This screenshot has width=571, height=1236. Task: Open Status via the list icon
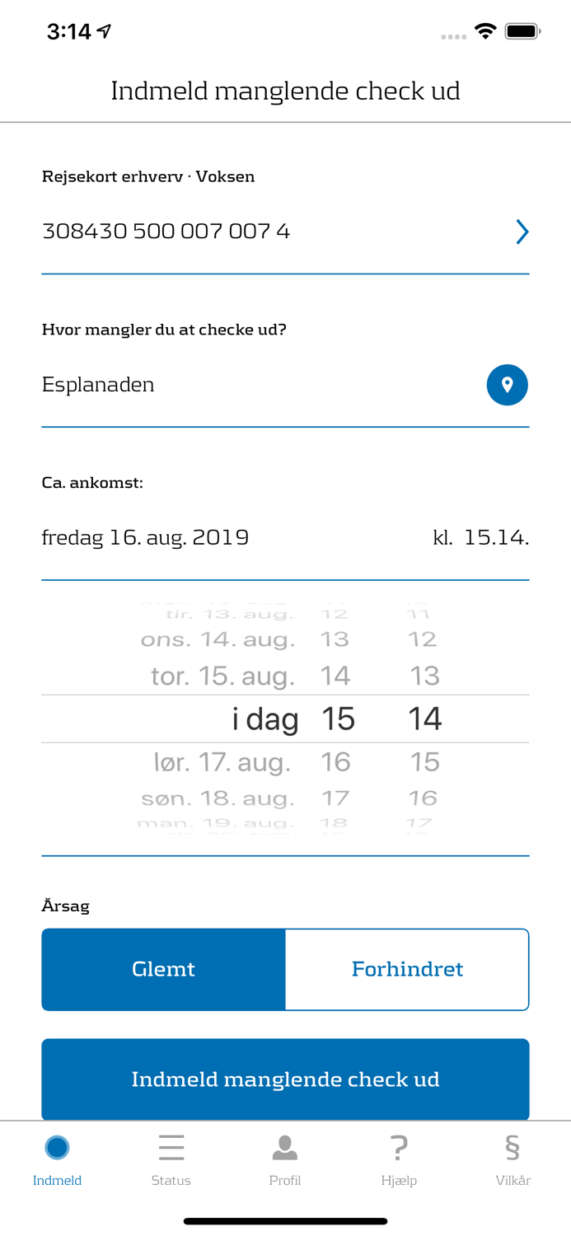(171, 1146)
